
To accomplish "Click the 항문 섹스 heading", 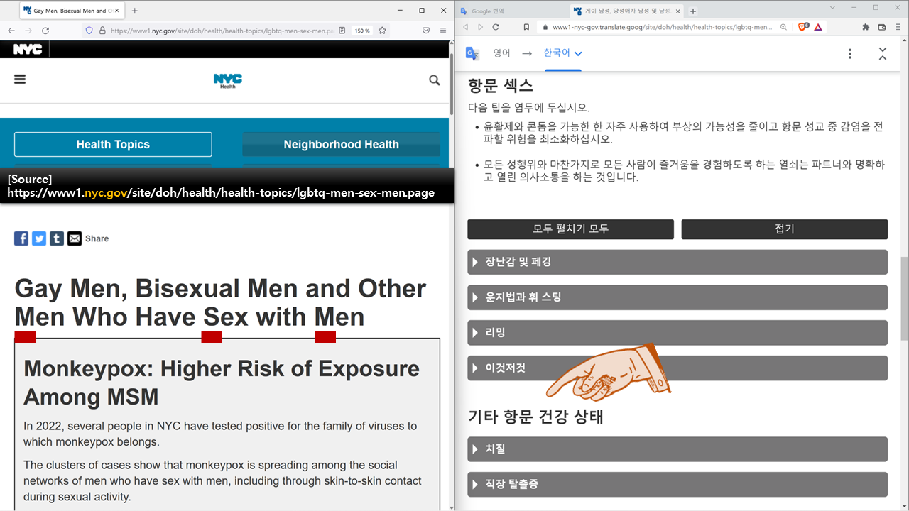I will (x=500, y=86).
